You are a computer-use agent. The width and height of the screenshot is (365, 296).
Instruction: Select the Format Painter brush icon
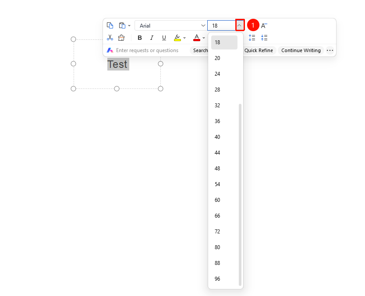[121, 38]
